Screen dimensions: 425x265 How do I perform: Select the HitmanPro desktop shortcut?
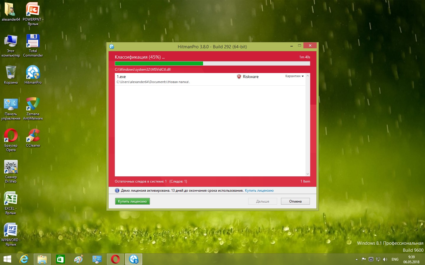tap(33, 75)
